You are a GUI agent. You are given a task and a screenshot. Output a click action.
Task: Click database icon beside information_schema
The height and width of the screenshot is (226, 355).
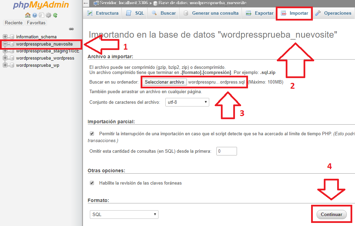click(12, 37)
